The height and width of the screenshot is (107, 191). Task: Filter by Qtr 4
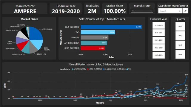tap(180, 54)
